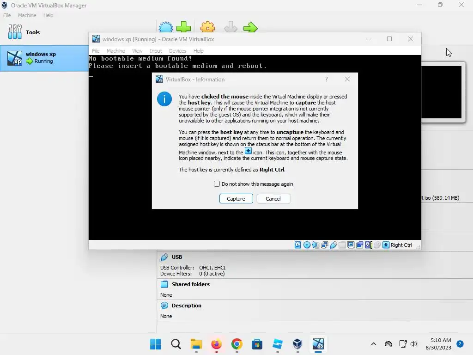Viewport: 473px width, 355px height.
Task: Click the green Show arrow toolbar icon
Action: (x=250, y=27)
